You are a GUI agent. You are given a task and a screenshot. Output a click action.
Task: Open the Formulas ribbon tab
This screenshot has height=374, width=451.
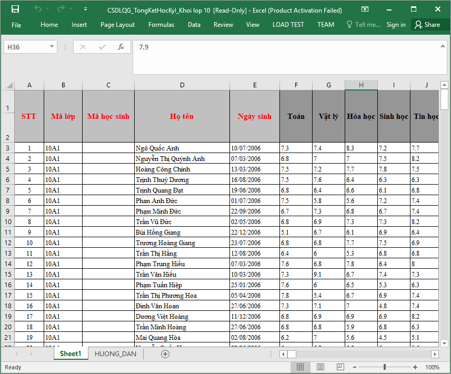pyautogui.click(x=161, y=25)
